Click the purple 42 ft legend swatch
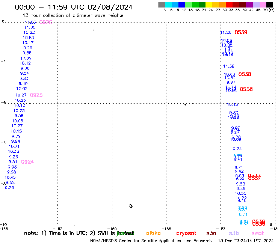Screen dimensions: 278x244 point(249,5)
